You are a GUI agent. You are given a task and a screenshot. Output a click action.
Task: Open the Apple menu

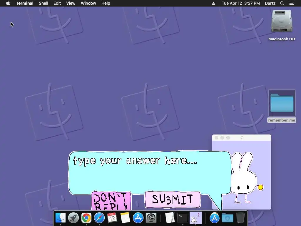(x=8, y=3)
